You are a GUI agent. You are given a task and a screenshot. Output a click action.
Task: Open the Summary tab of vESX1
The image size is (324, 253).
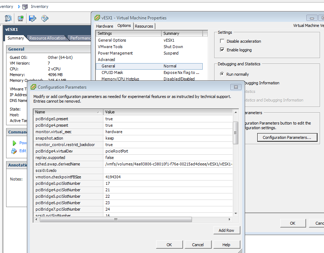16,38
